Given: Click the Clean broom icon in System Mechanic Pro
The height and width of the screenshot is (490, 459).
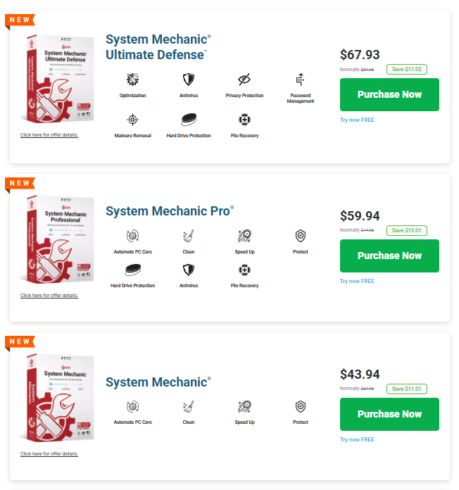Looking at the screenshot, I should [x=189, y=237].
